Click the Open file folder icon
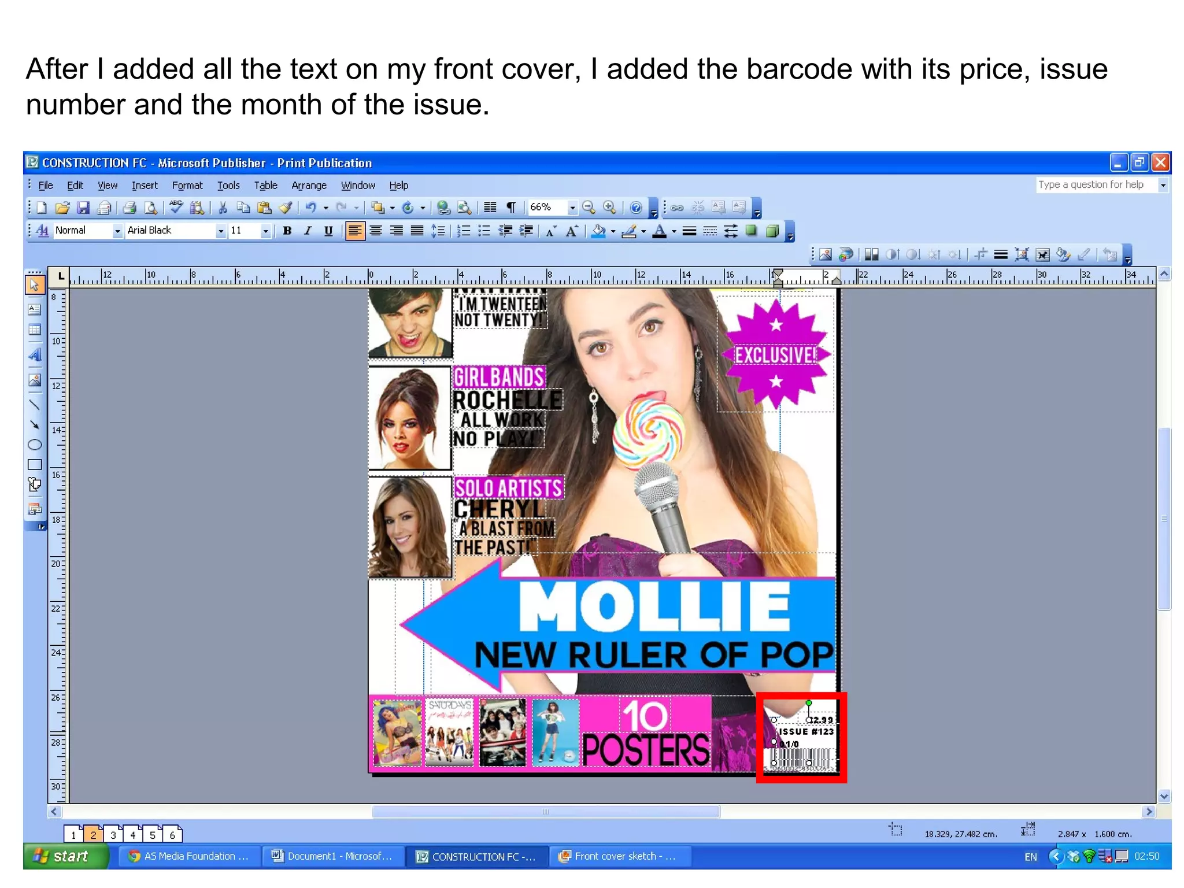The height and width of the screenshot is (888, 1184). pyautogui.click(x=62, y=208)
